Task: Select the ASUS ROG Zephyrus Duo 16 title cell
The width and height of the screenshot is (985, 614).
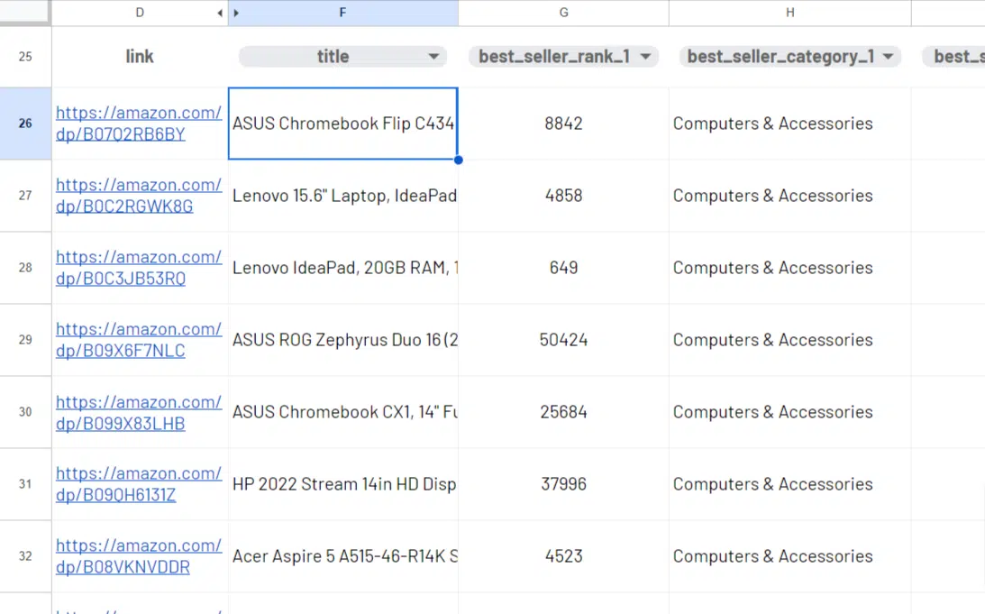Action: 343,340
